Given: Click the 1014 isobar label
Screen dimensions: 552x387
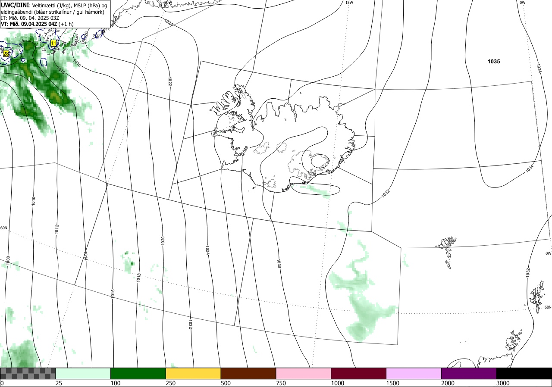Looking at the screenshot, I should (x=86, y=256).
